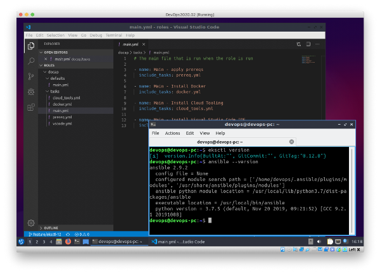Open the Extensions view

point(31,107)
